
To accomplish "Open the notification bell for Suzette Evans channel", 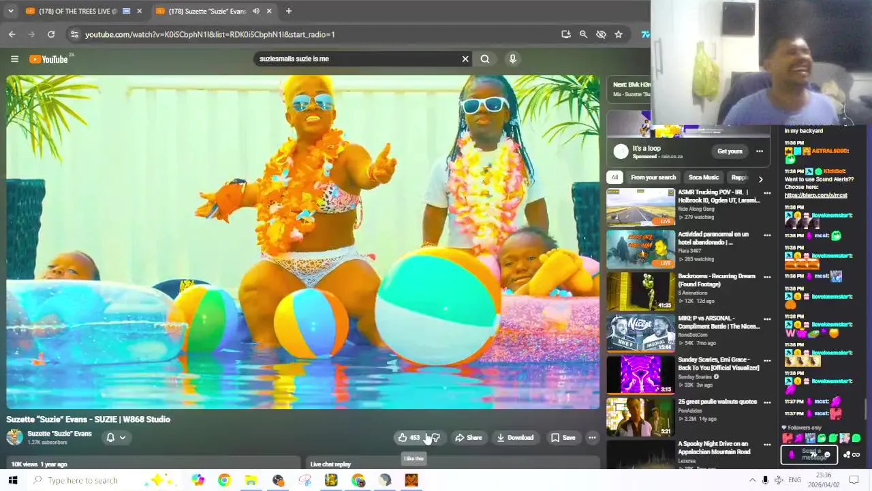I will [x=110, y=438].
